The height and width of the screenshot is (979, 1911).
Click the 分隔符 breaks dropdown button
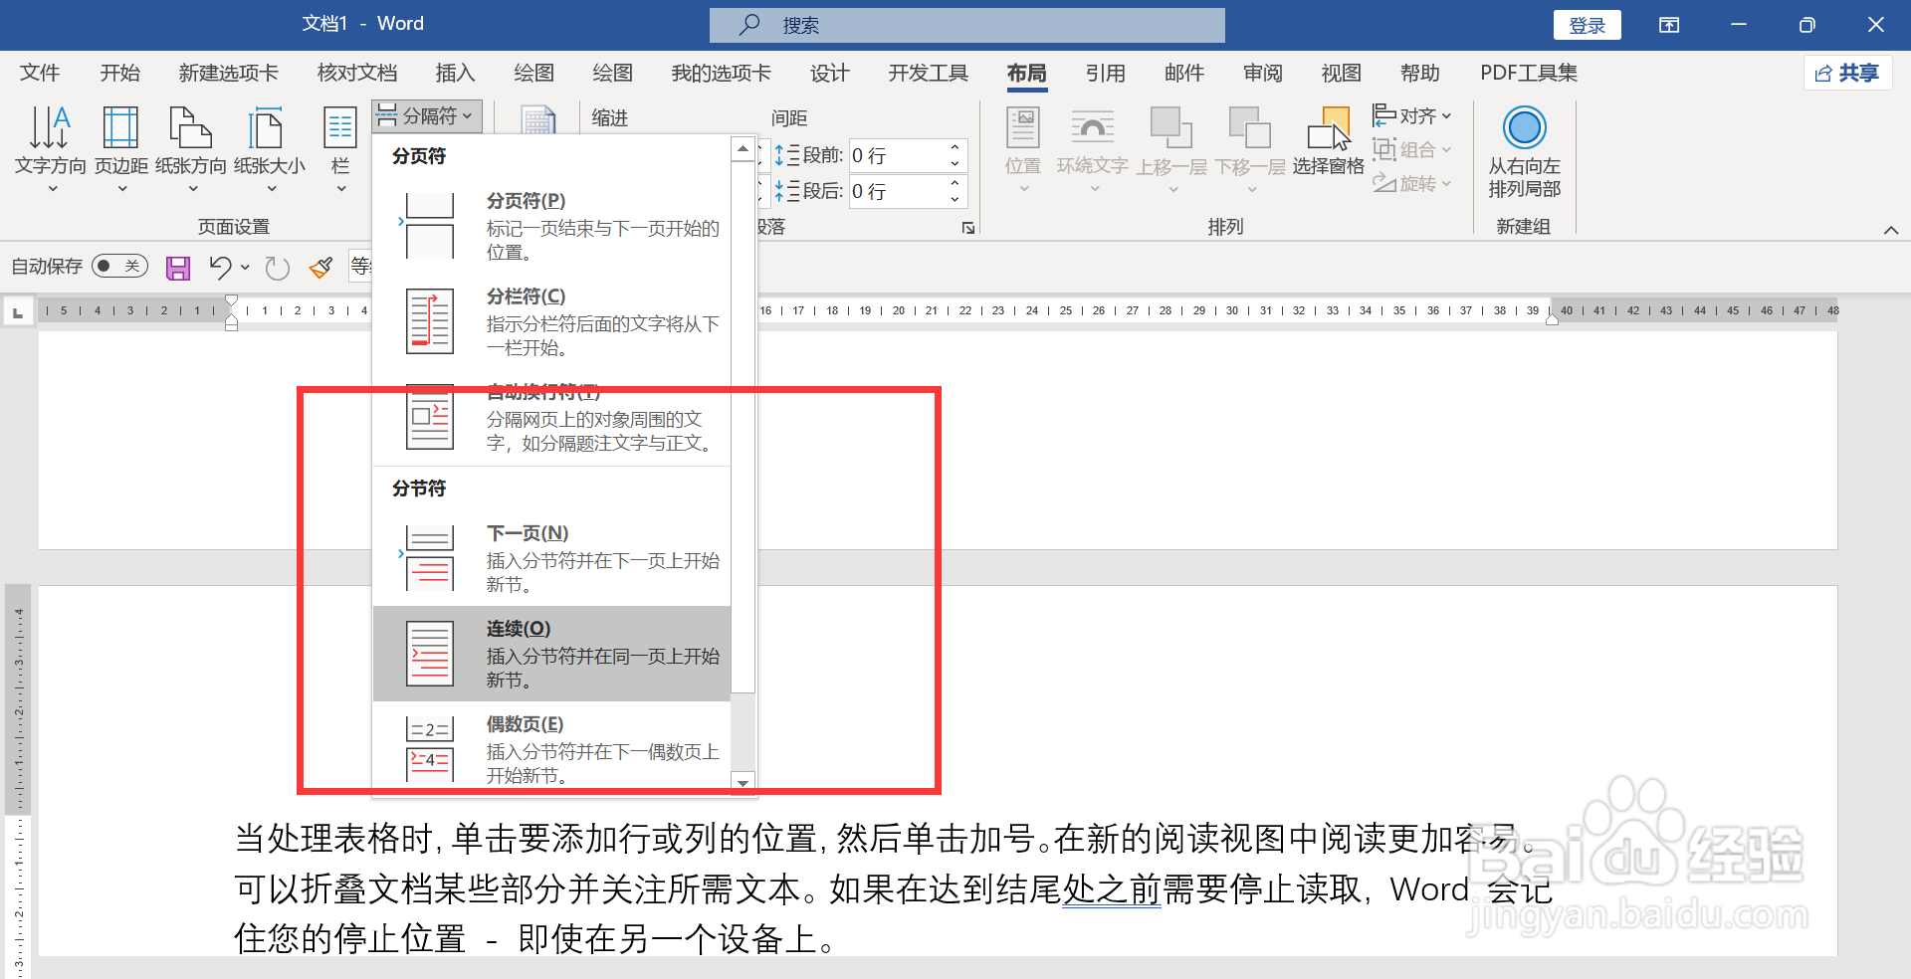tap(427, 116)
